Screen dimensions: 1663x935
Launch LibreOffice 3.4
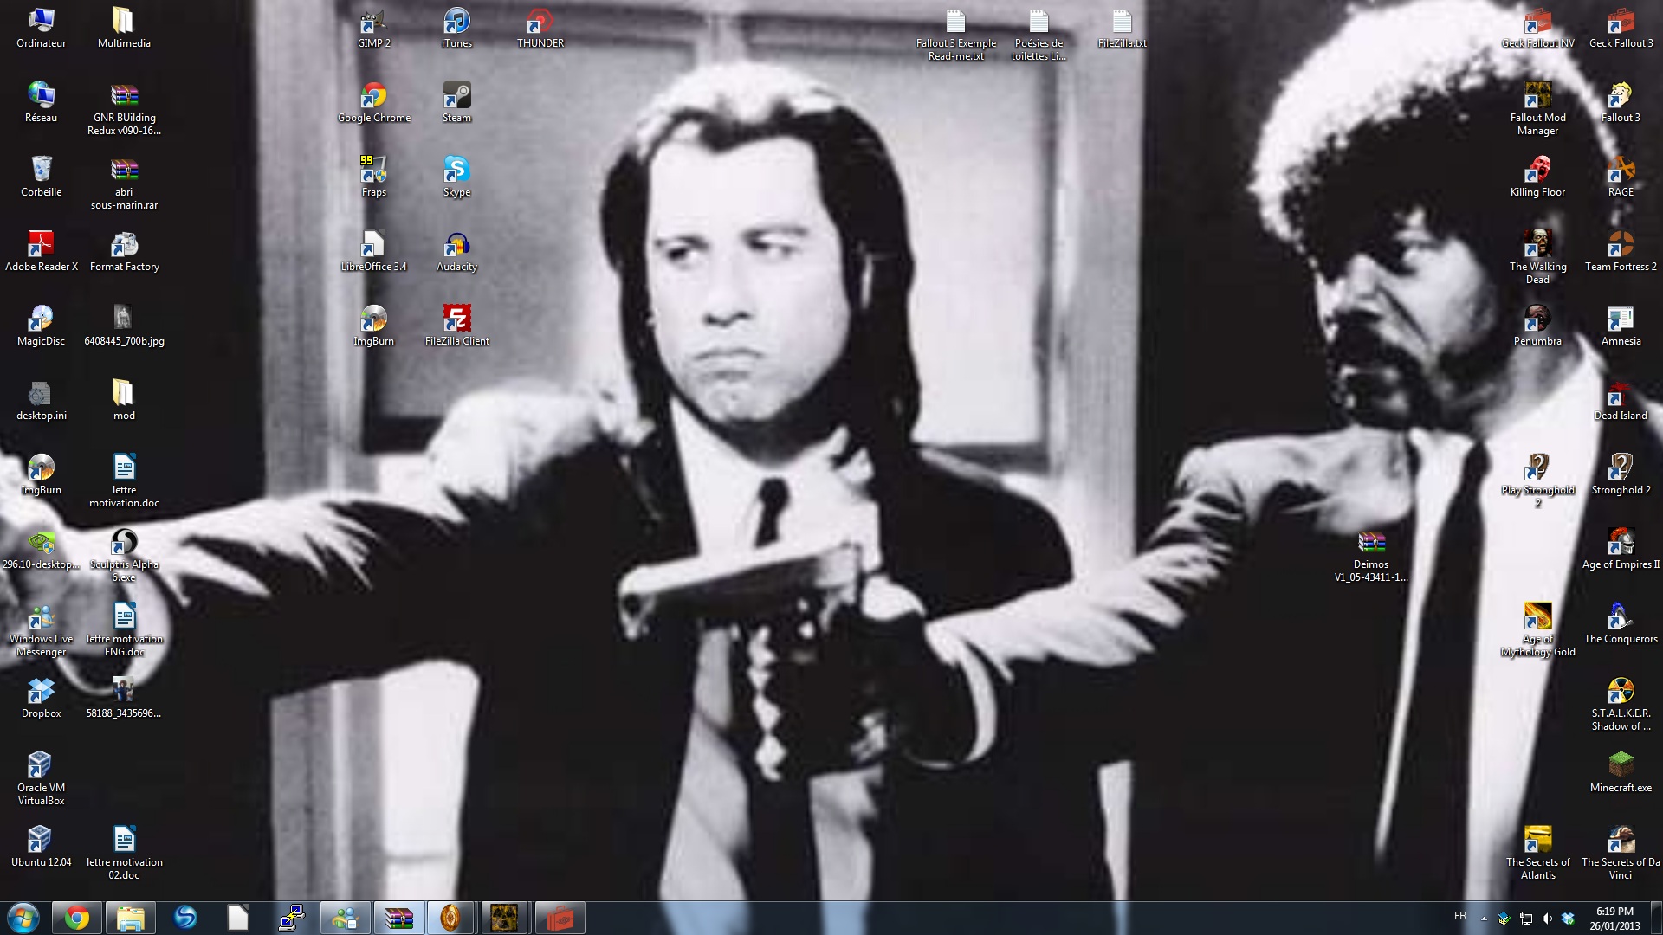[373, 251]
